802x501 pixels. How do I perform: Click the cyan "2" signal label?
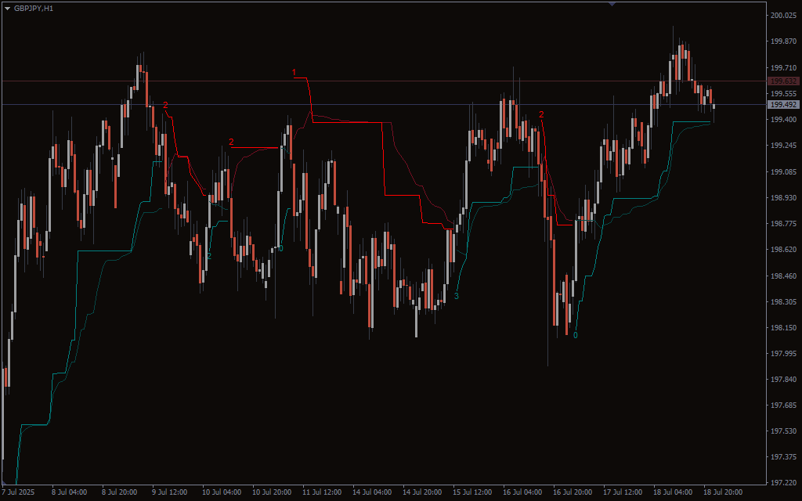point(209,256)
